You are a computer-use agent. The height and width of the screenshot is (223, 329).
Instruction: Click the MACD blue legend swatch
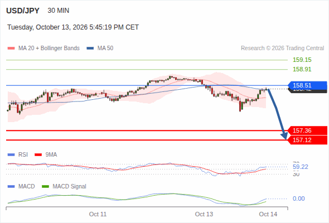(11, 187)
